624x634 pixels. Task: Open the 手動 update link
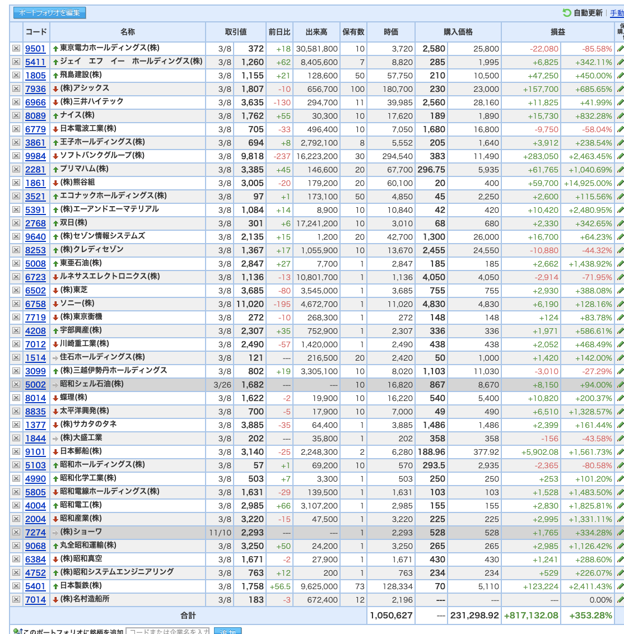tap(617, 13)
